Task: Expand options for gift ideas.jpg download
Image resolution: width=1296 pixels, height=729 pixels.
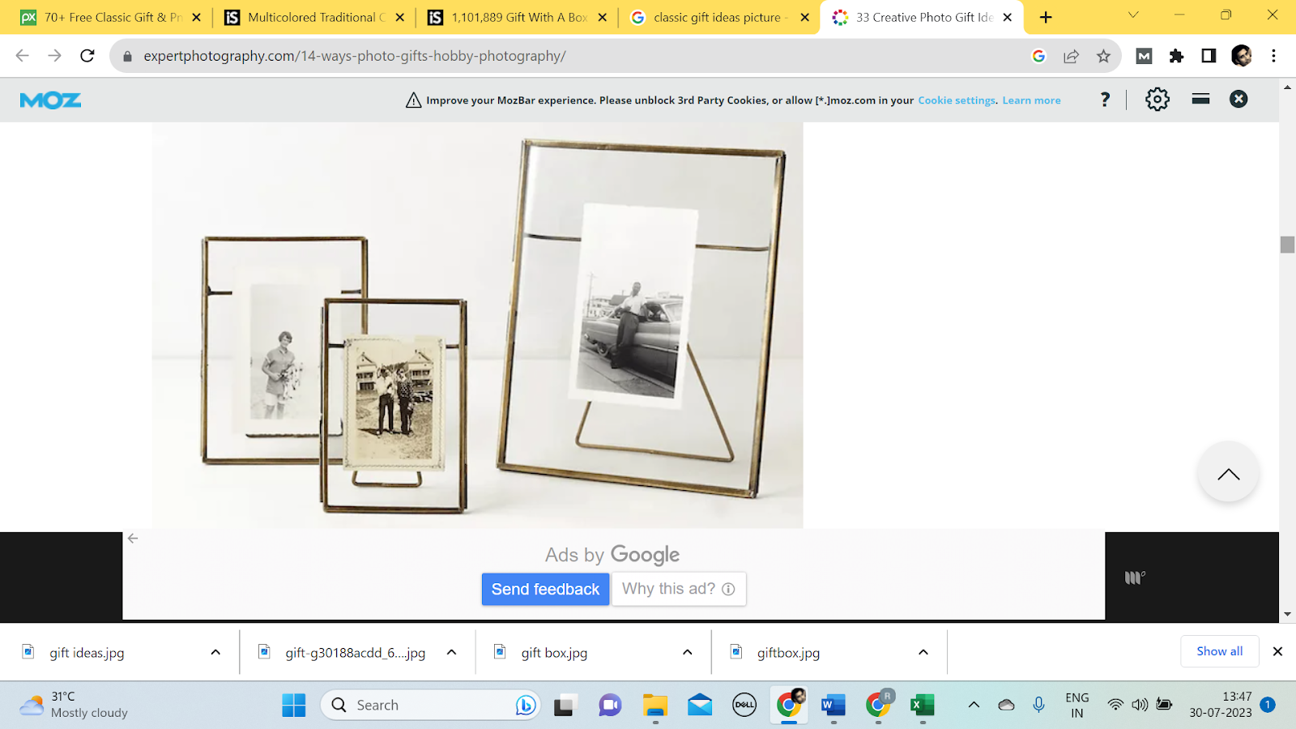Action: pos(215,652)
